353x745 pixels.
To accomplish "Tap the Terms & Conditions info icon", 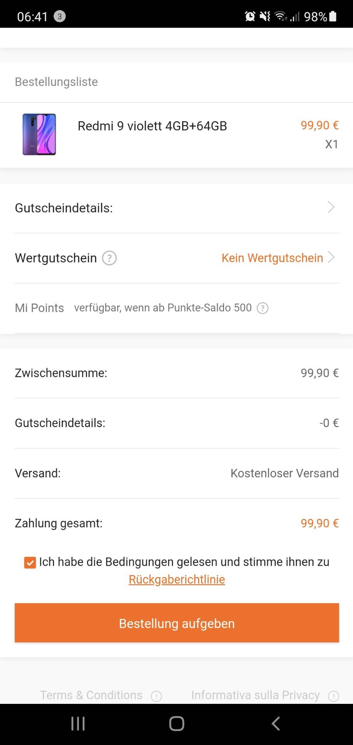I will pos(156,696).
